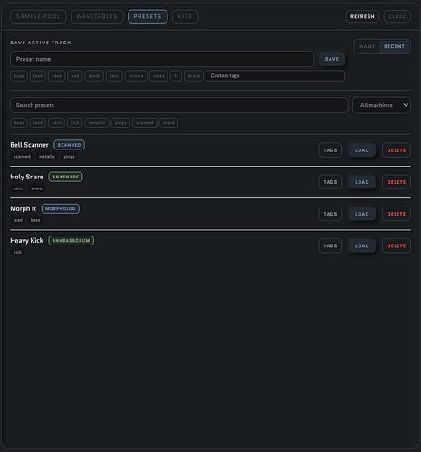Toggle the fx tag for saving
Screen dimensions: 421x452
(x=176, y=76)
